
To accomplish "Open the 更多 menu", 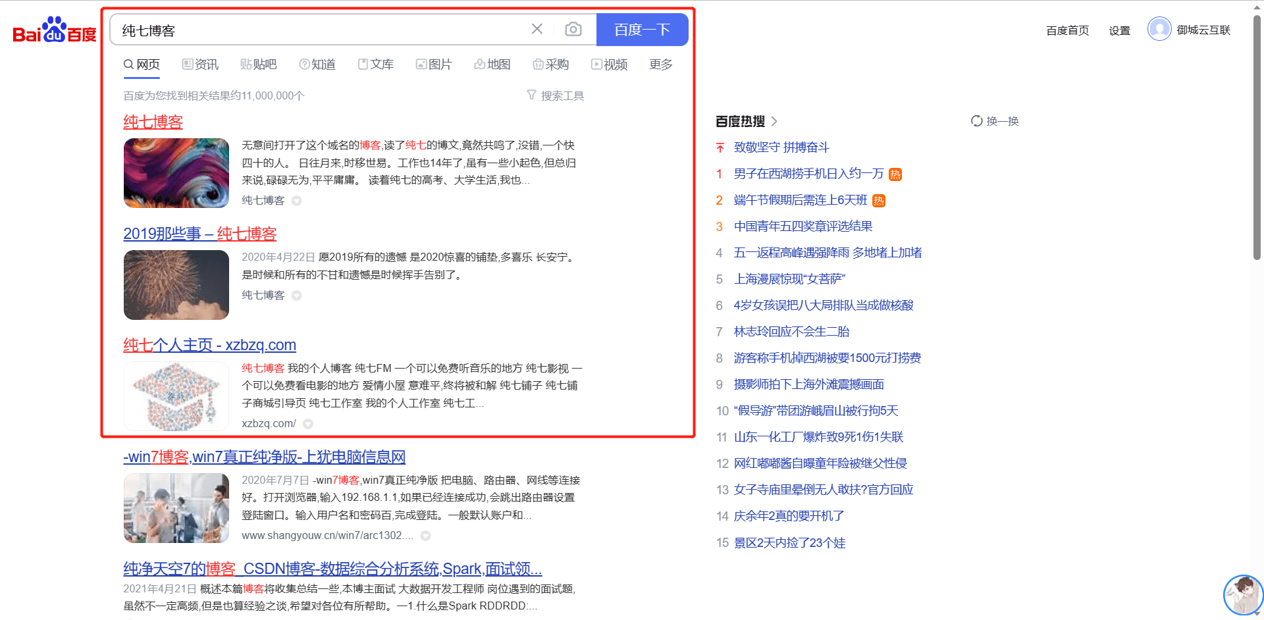I will coord(660,65).
